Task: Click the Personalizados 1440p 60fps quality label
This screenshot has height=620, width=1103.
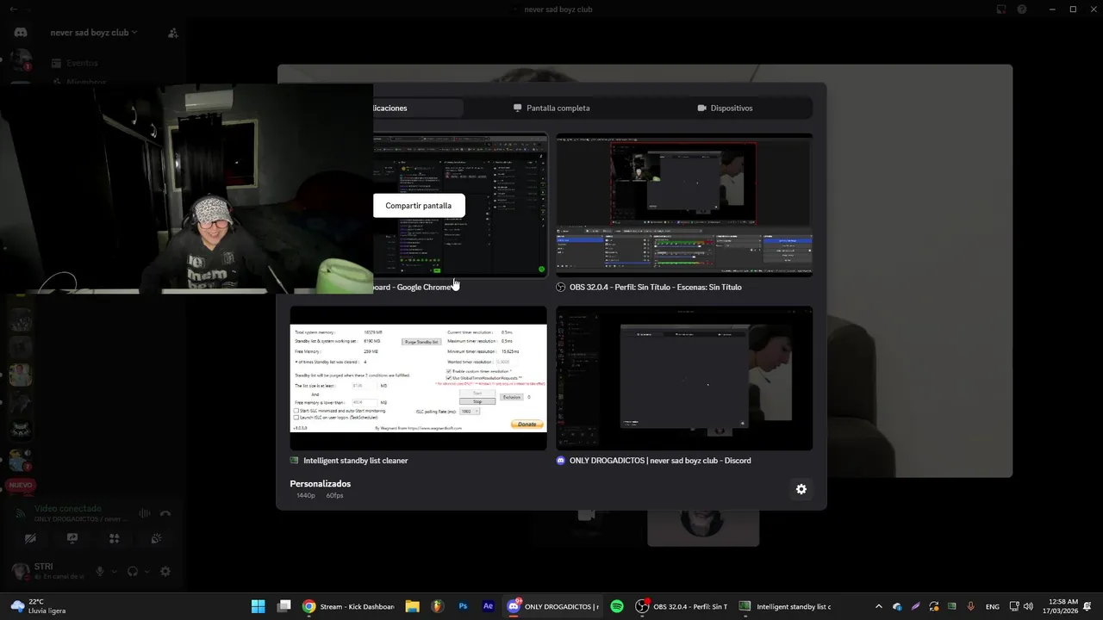Action: [321, 489]
